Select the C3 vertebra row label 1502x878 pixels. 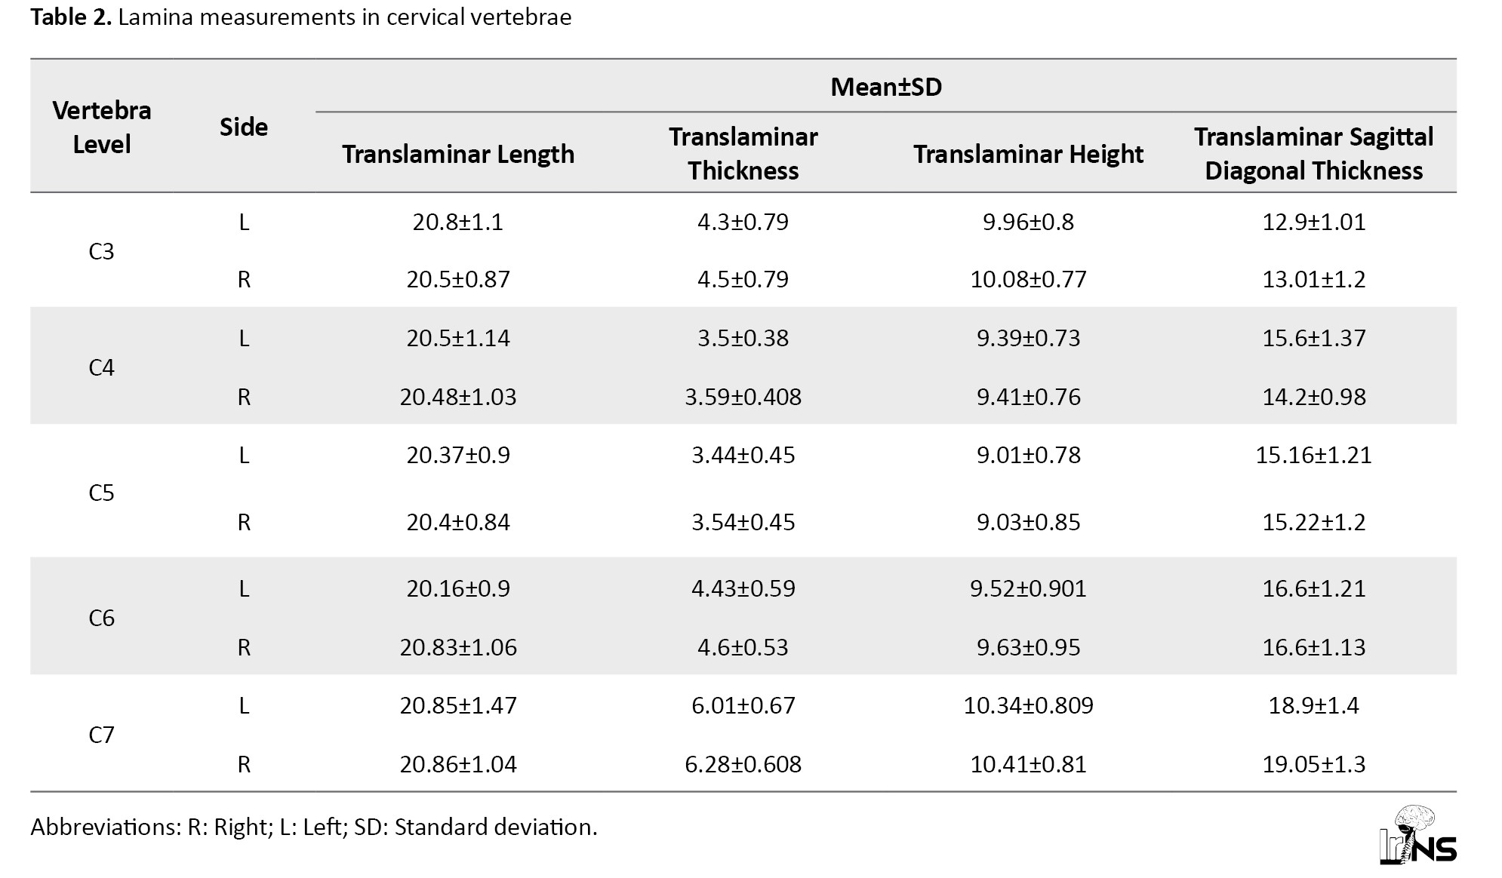pos(101,250)
